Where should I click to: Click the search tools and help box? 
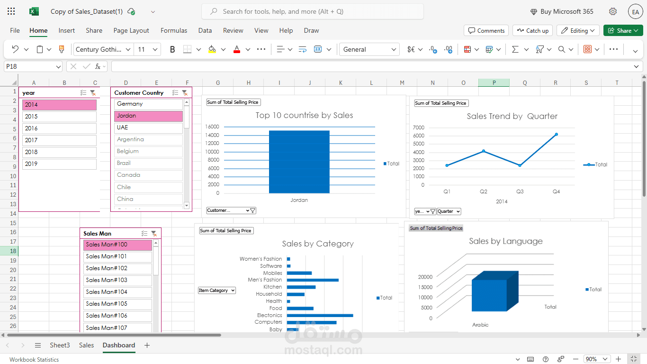click(313, 11)
